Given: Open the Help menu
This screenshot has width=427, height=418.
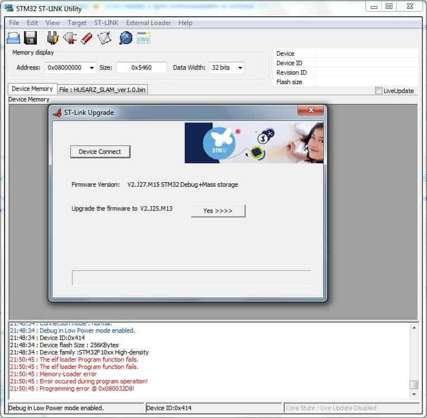Looking at the screenshot, I should [x=185, y=23].
